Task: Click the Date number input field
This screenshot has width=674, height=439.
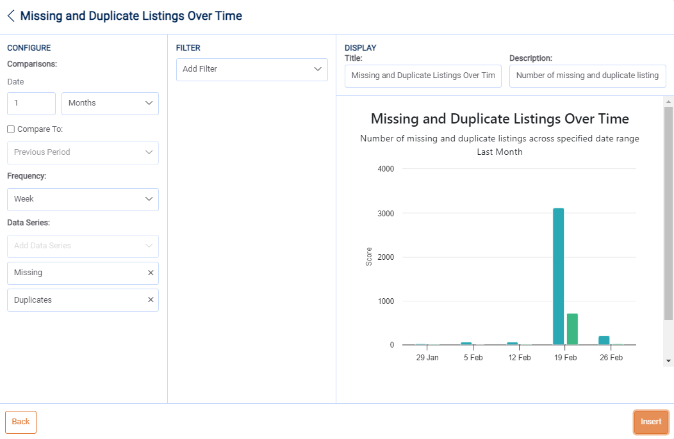Action: point(31,103)
